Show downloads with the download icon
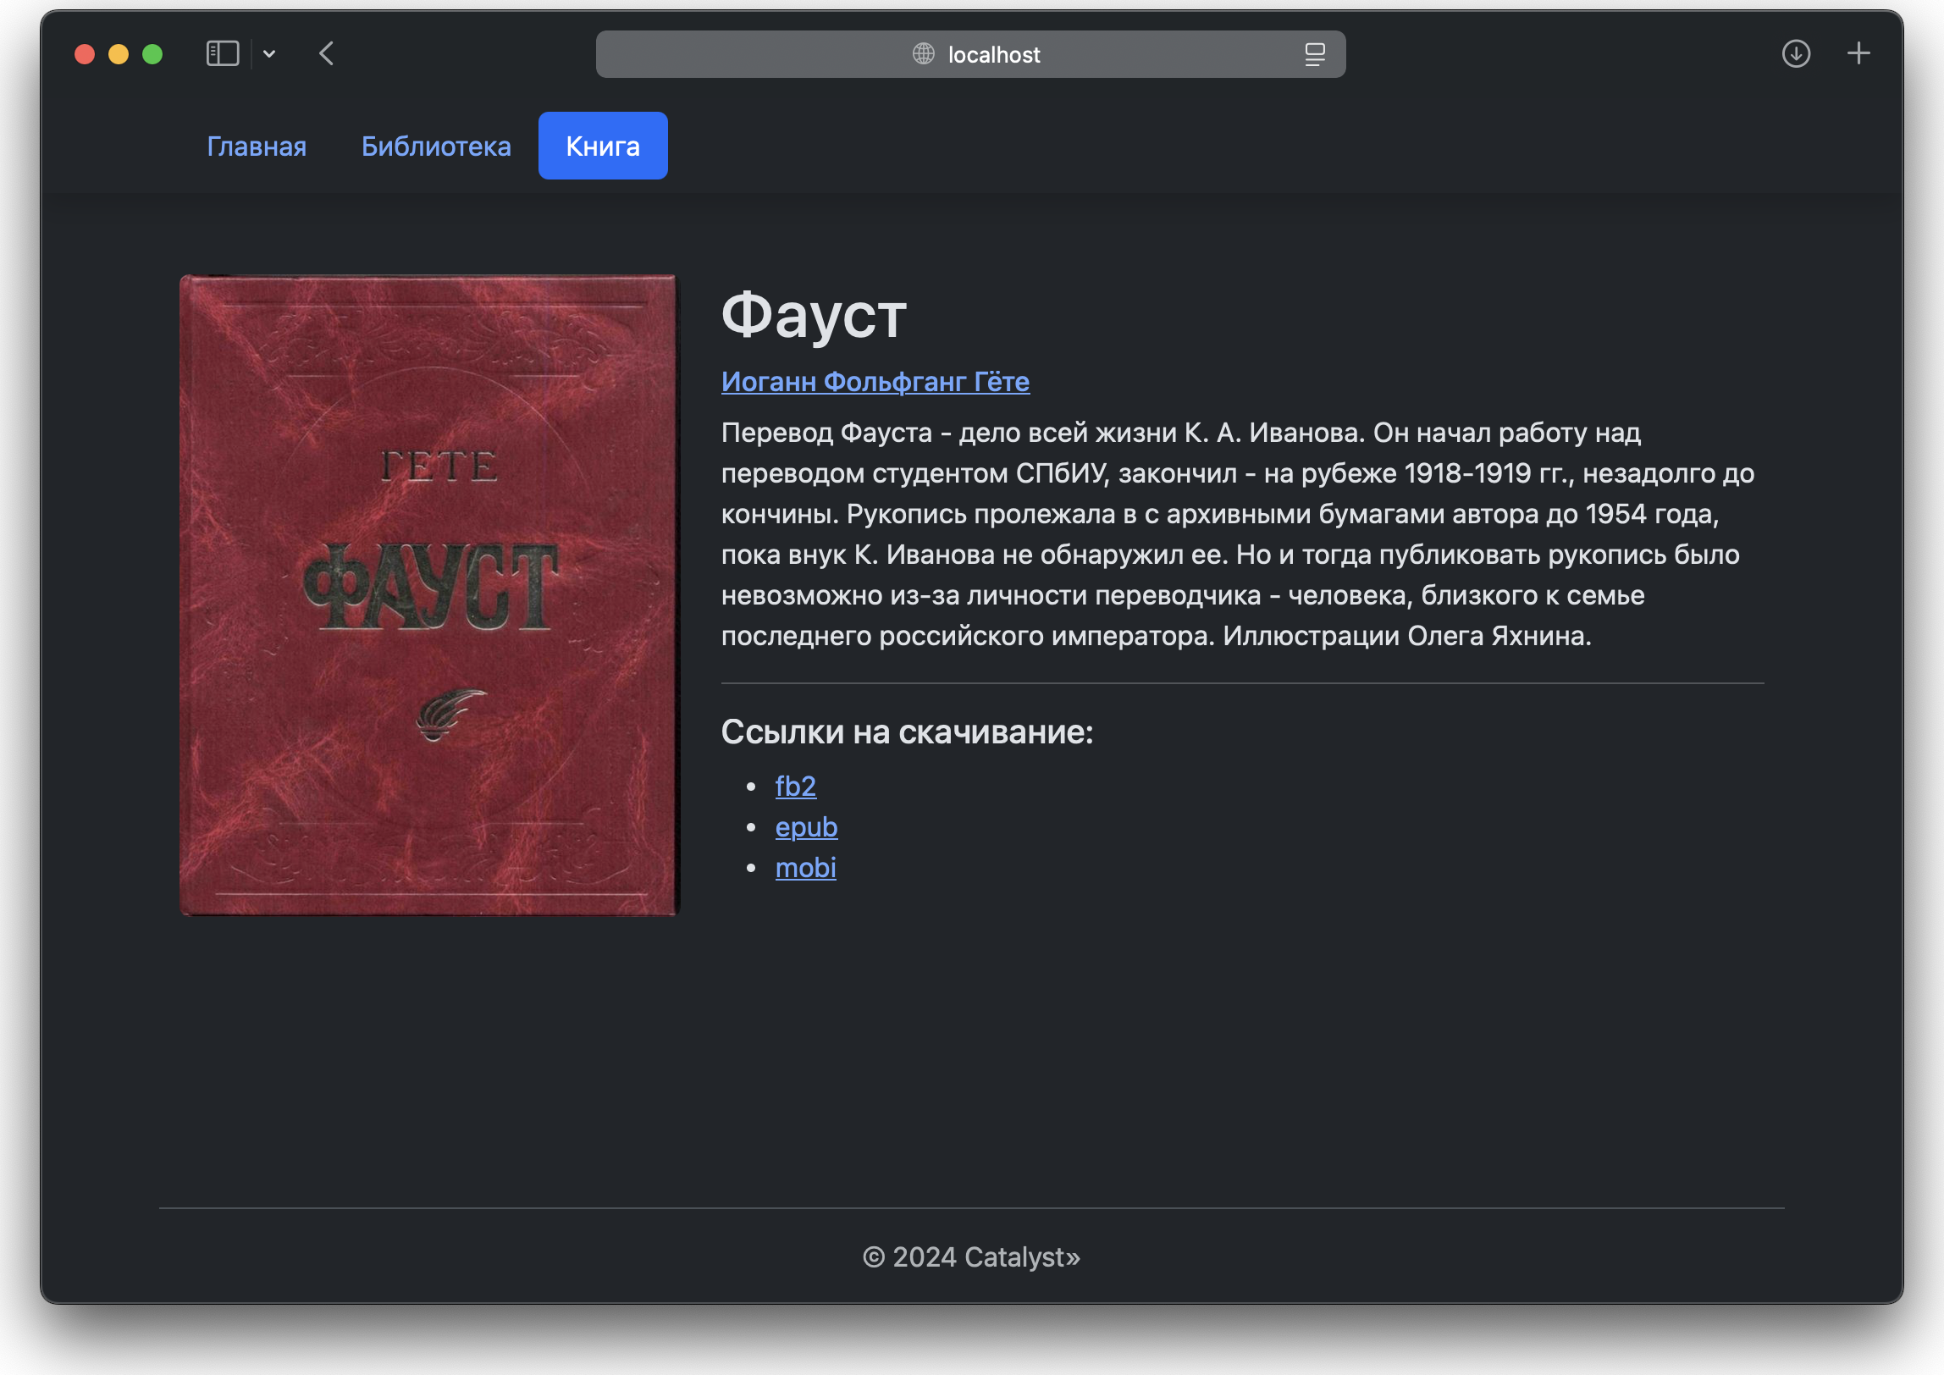Viewport: 1944px width, 1375px height. pos(1796,54)
